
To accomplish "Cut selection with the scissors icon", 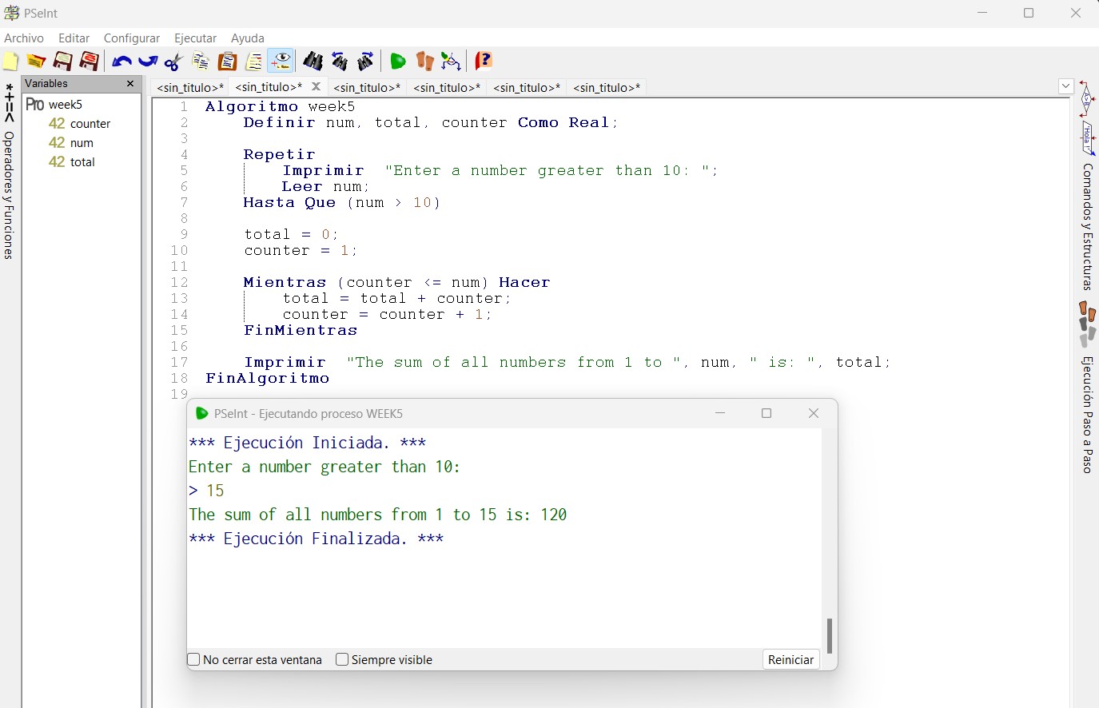I will [x=173, y=62].
